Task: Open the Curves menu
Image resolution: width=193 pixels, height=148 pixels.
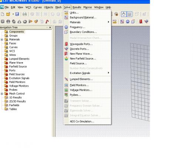Action: click(38, 7)
